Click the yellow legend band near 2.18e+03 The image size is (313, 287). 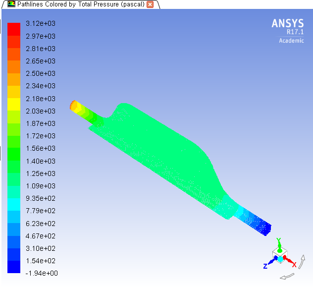coord(14,104)
